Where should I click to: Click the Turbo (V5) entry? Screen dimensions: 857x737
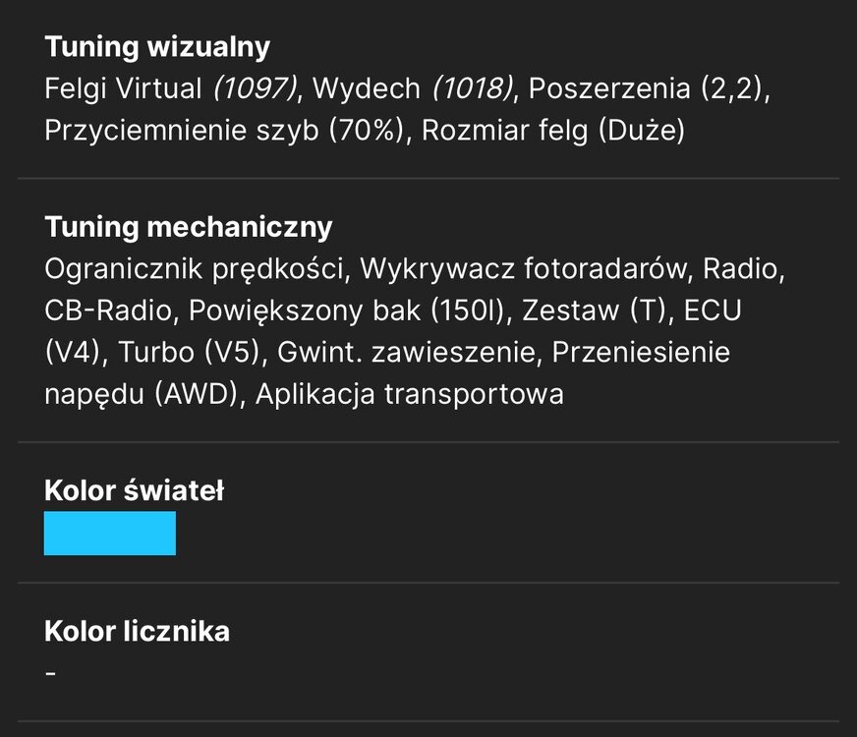tap(189, 353)
